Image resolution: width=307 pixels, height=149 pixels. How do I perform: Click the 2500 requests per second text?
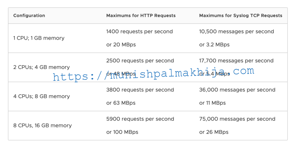[x=140, y=61]
